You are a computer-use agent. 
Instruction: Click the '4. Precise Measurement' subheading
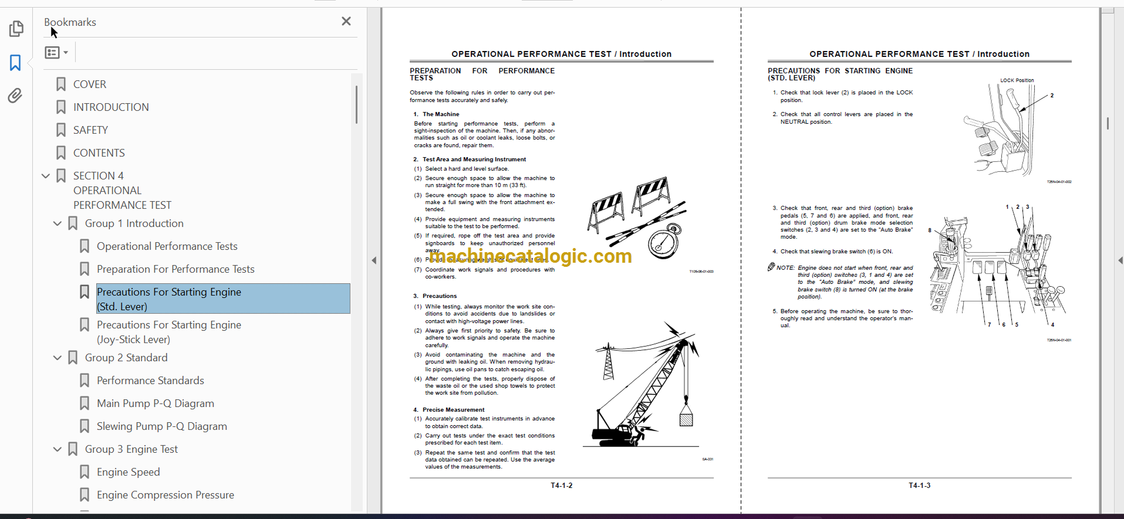pyautogui.click(x=449, y=410)
